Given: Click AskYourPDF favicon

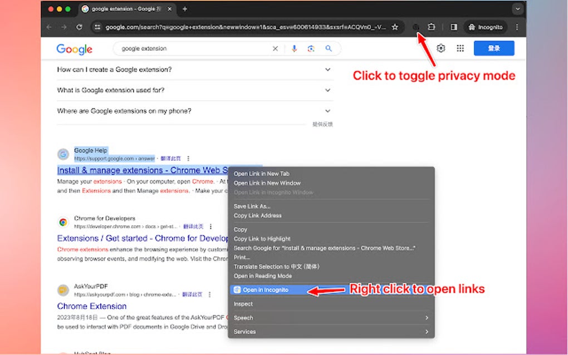Looking at the screenshot, I should pyautogui.click(x=63, y=290).
